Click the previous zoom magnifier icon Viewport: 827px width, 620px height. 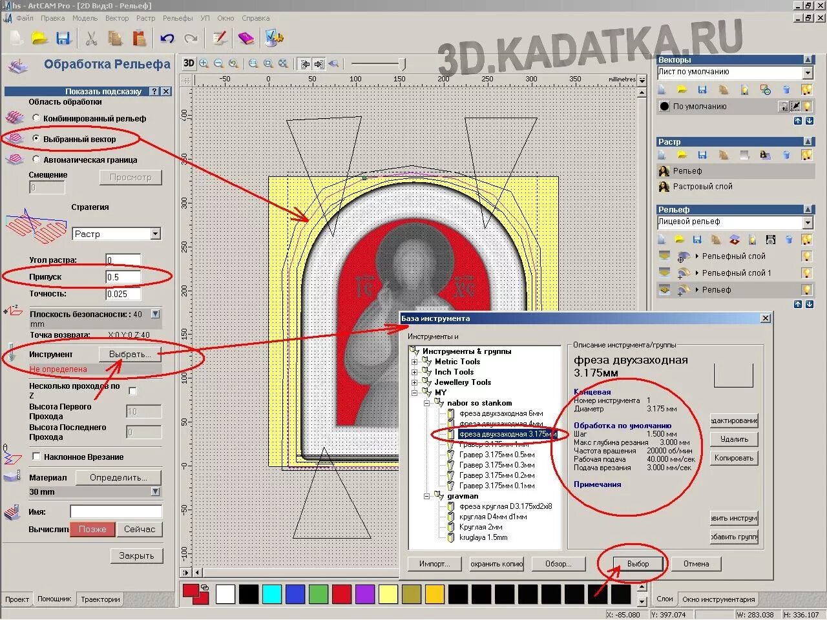[x=233, y=63]
